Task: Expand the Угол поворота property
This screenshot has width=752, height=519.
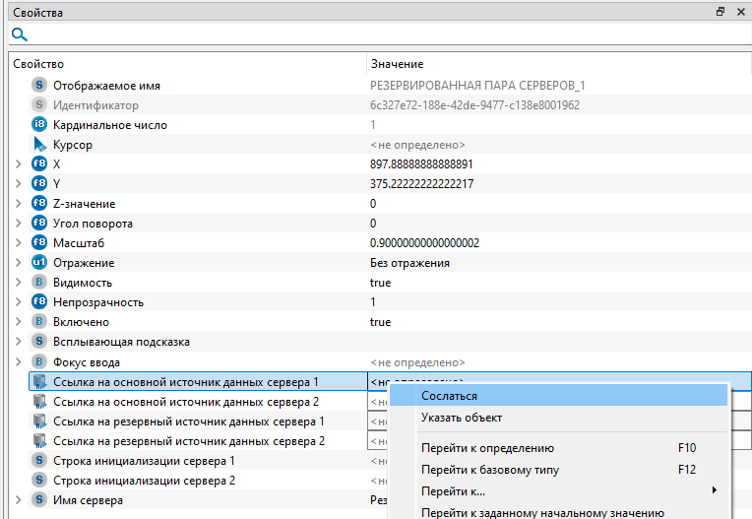Action: pos(18,224)
